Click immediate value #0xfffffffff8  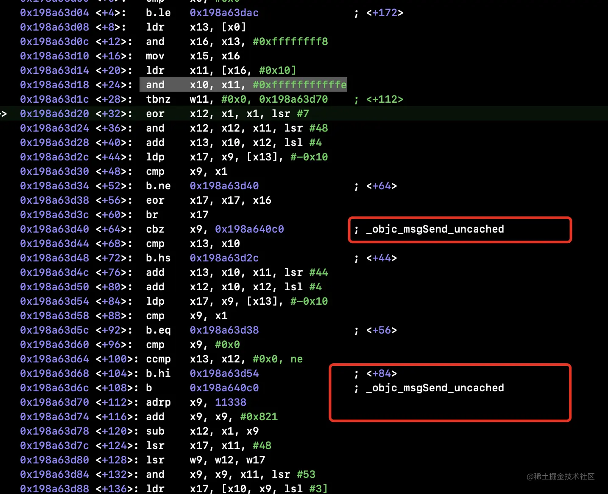click(290, 42)
